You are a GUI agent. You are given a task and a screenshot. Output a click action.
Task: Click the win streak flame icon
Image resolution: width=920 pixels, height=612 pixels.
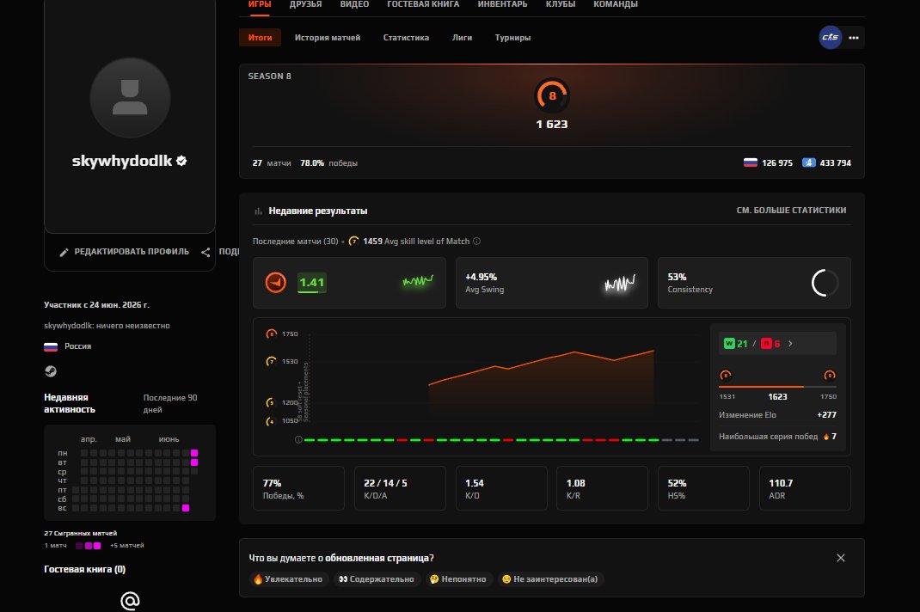point(826,437)
